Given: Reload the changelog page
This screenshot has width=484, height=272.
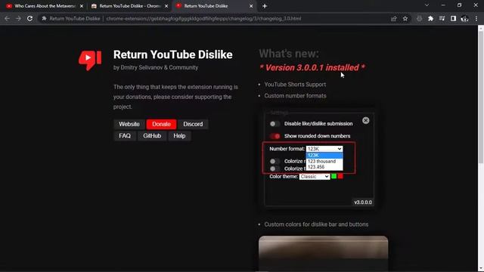Looking at the screenshot, I should tap(29, 19).
